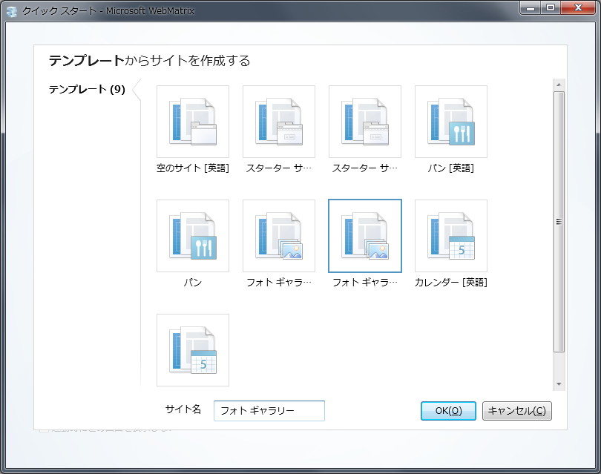Open the WebMatrix system menu icon

pyautogui.click(x=10, y=10)
